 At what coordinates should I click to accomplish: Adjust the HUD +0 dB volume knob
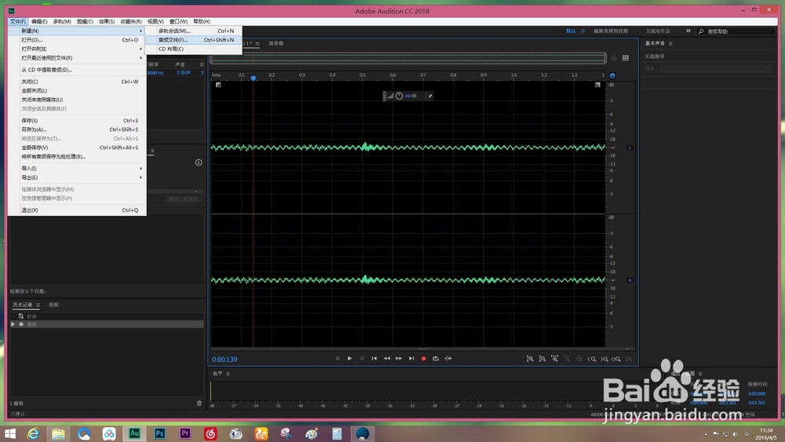399,96
